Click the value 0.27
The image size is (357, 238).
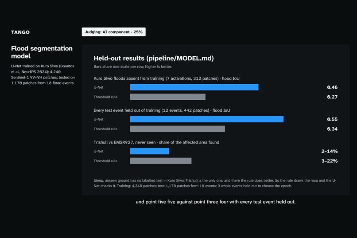pyautogui.click(x=332, y=97)
